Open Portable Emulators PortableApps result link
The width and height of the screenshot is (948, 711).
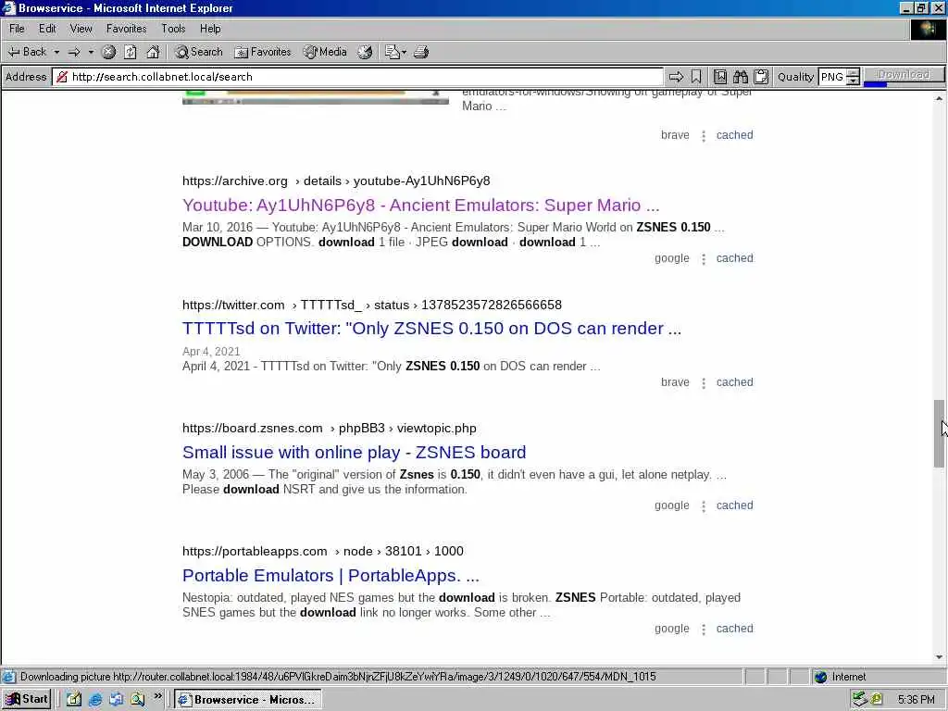[x=331, y=576]
